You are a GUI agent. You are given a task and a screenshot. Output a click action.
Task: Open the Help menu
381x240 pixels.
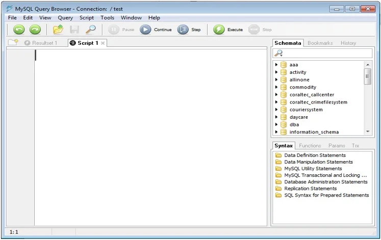(154, 18)
